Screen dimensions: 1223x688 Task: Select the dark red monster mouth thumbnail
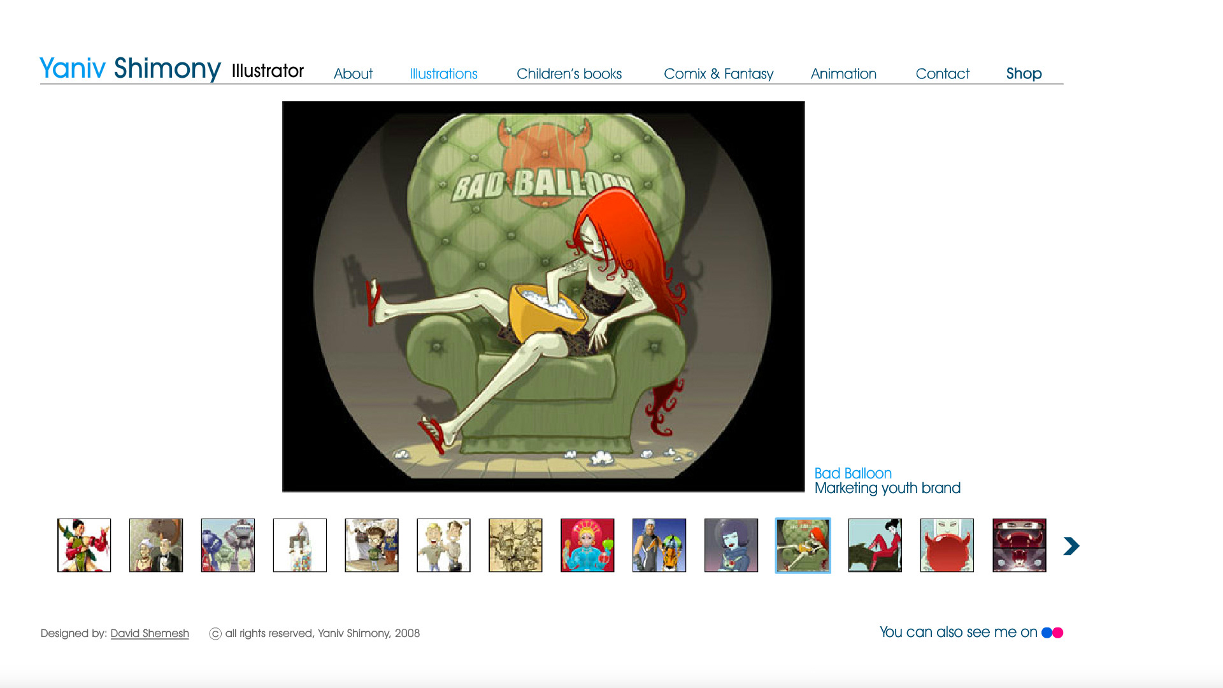point(1019,545)
